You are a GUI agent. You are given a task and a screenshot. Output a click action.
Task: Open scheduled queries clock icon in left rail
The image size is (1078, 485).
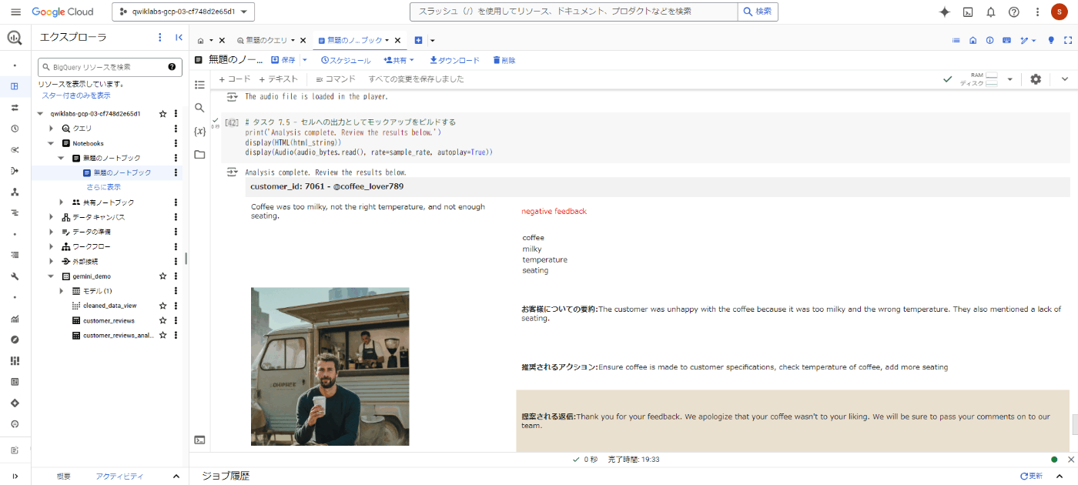(15, 129)
